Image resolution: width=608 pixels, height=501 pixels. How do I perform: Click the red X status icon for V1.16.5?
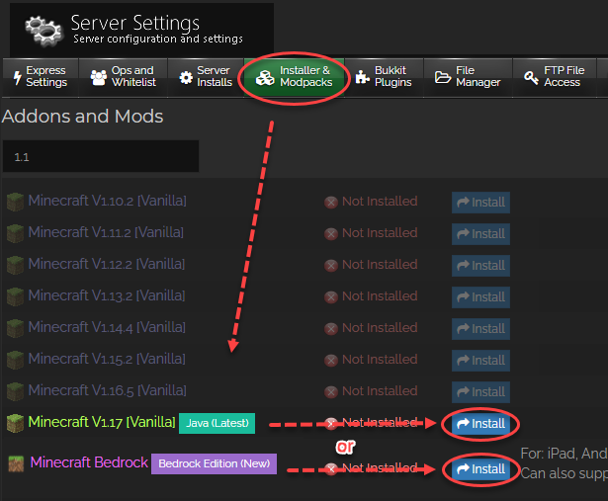point(331,392)
